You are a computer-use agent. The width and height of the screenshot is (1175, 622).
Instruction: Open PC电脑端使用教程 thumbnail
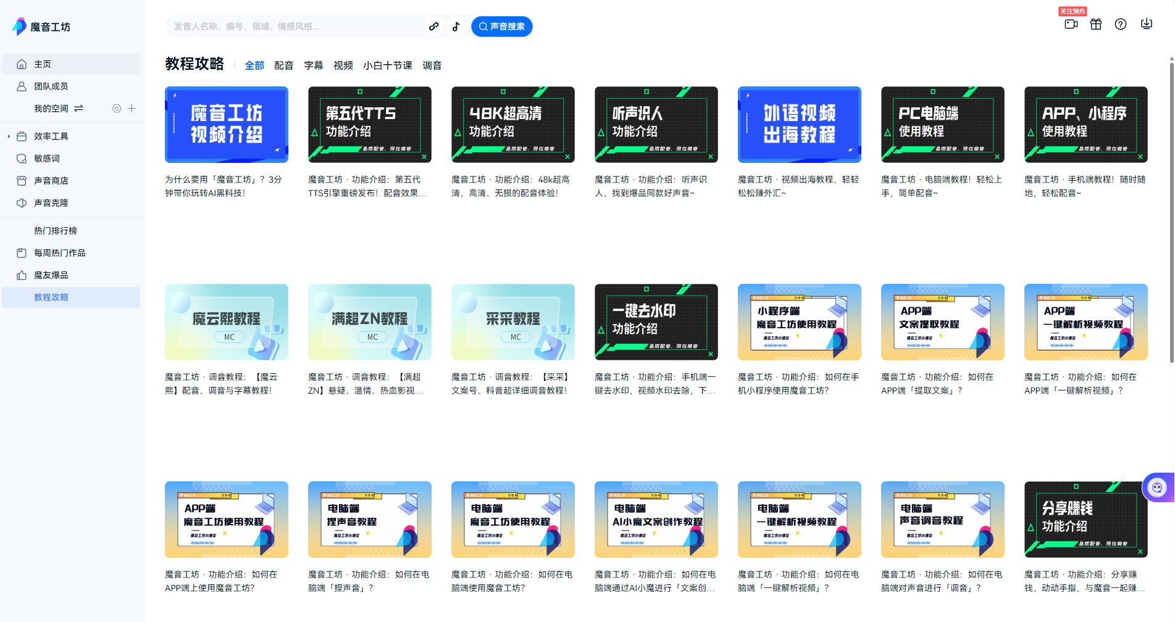tap(943, 125)
